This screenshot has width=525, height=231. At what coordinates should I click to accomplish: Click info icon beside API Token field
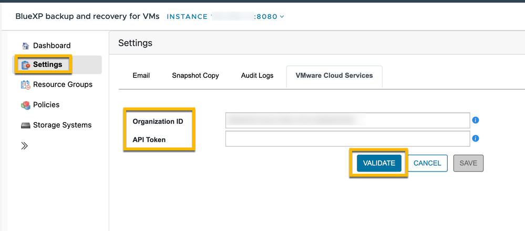click(476, 139)
